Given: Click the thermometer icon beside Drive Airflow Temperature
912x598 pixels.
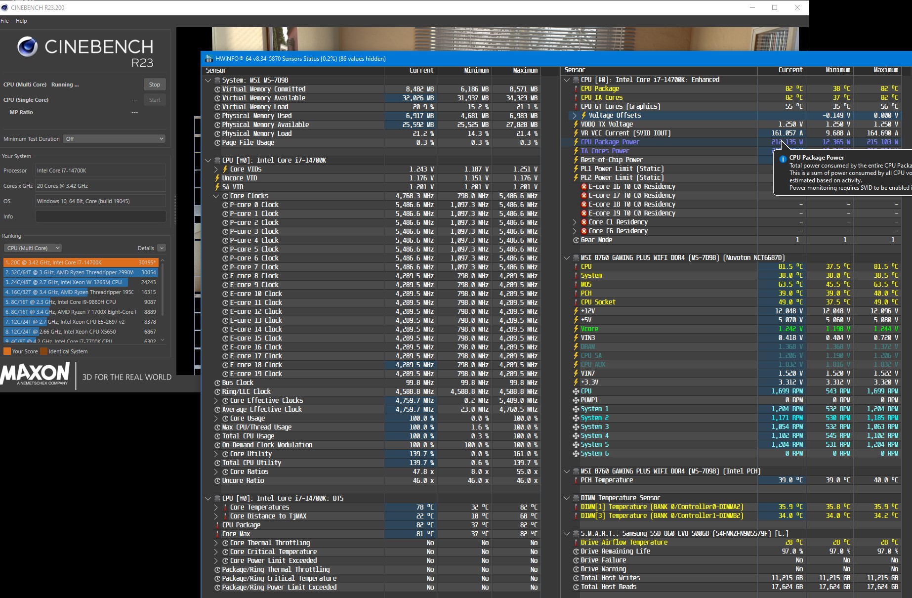Looking at the screenshot, I should click(576, 543).
